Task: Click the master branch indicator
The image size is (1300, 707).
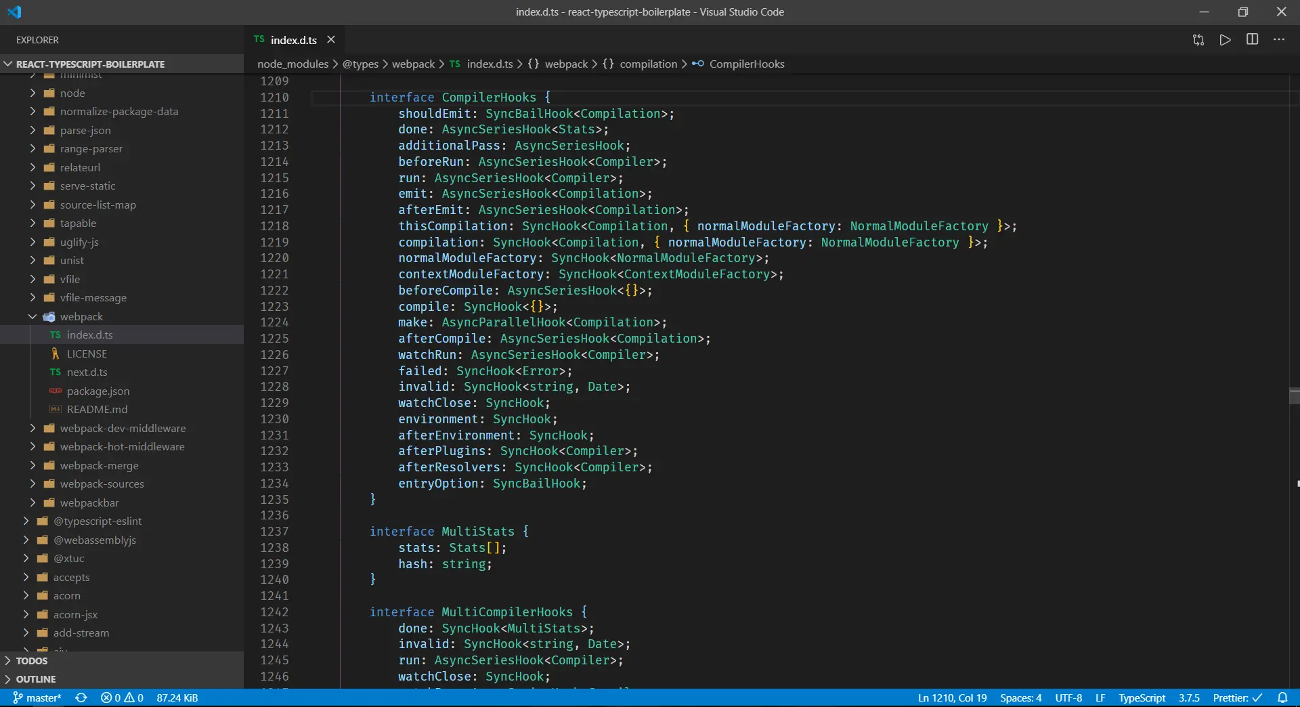Action: tap(37, 698)
